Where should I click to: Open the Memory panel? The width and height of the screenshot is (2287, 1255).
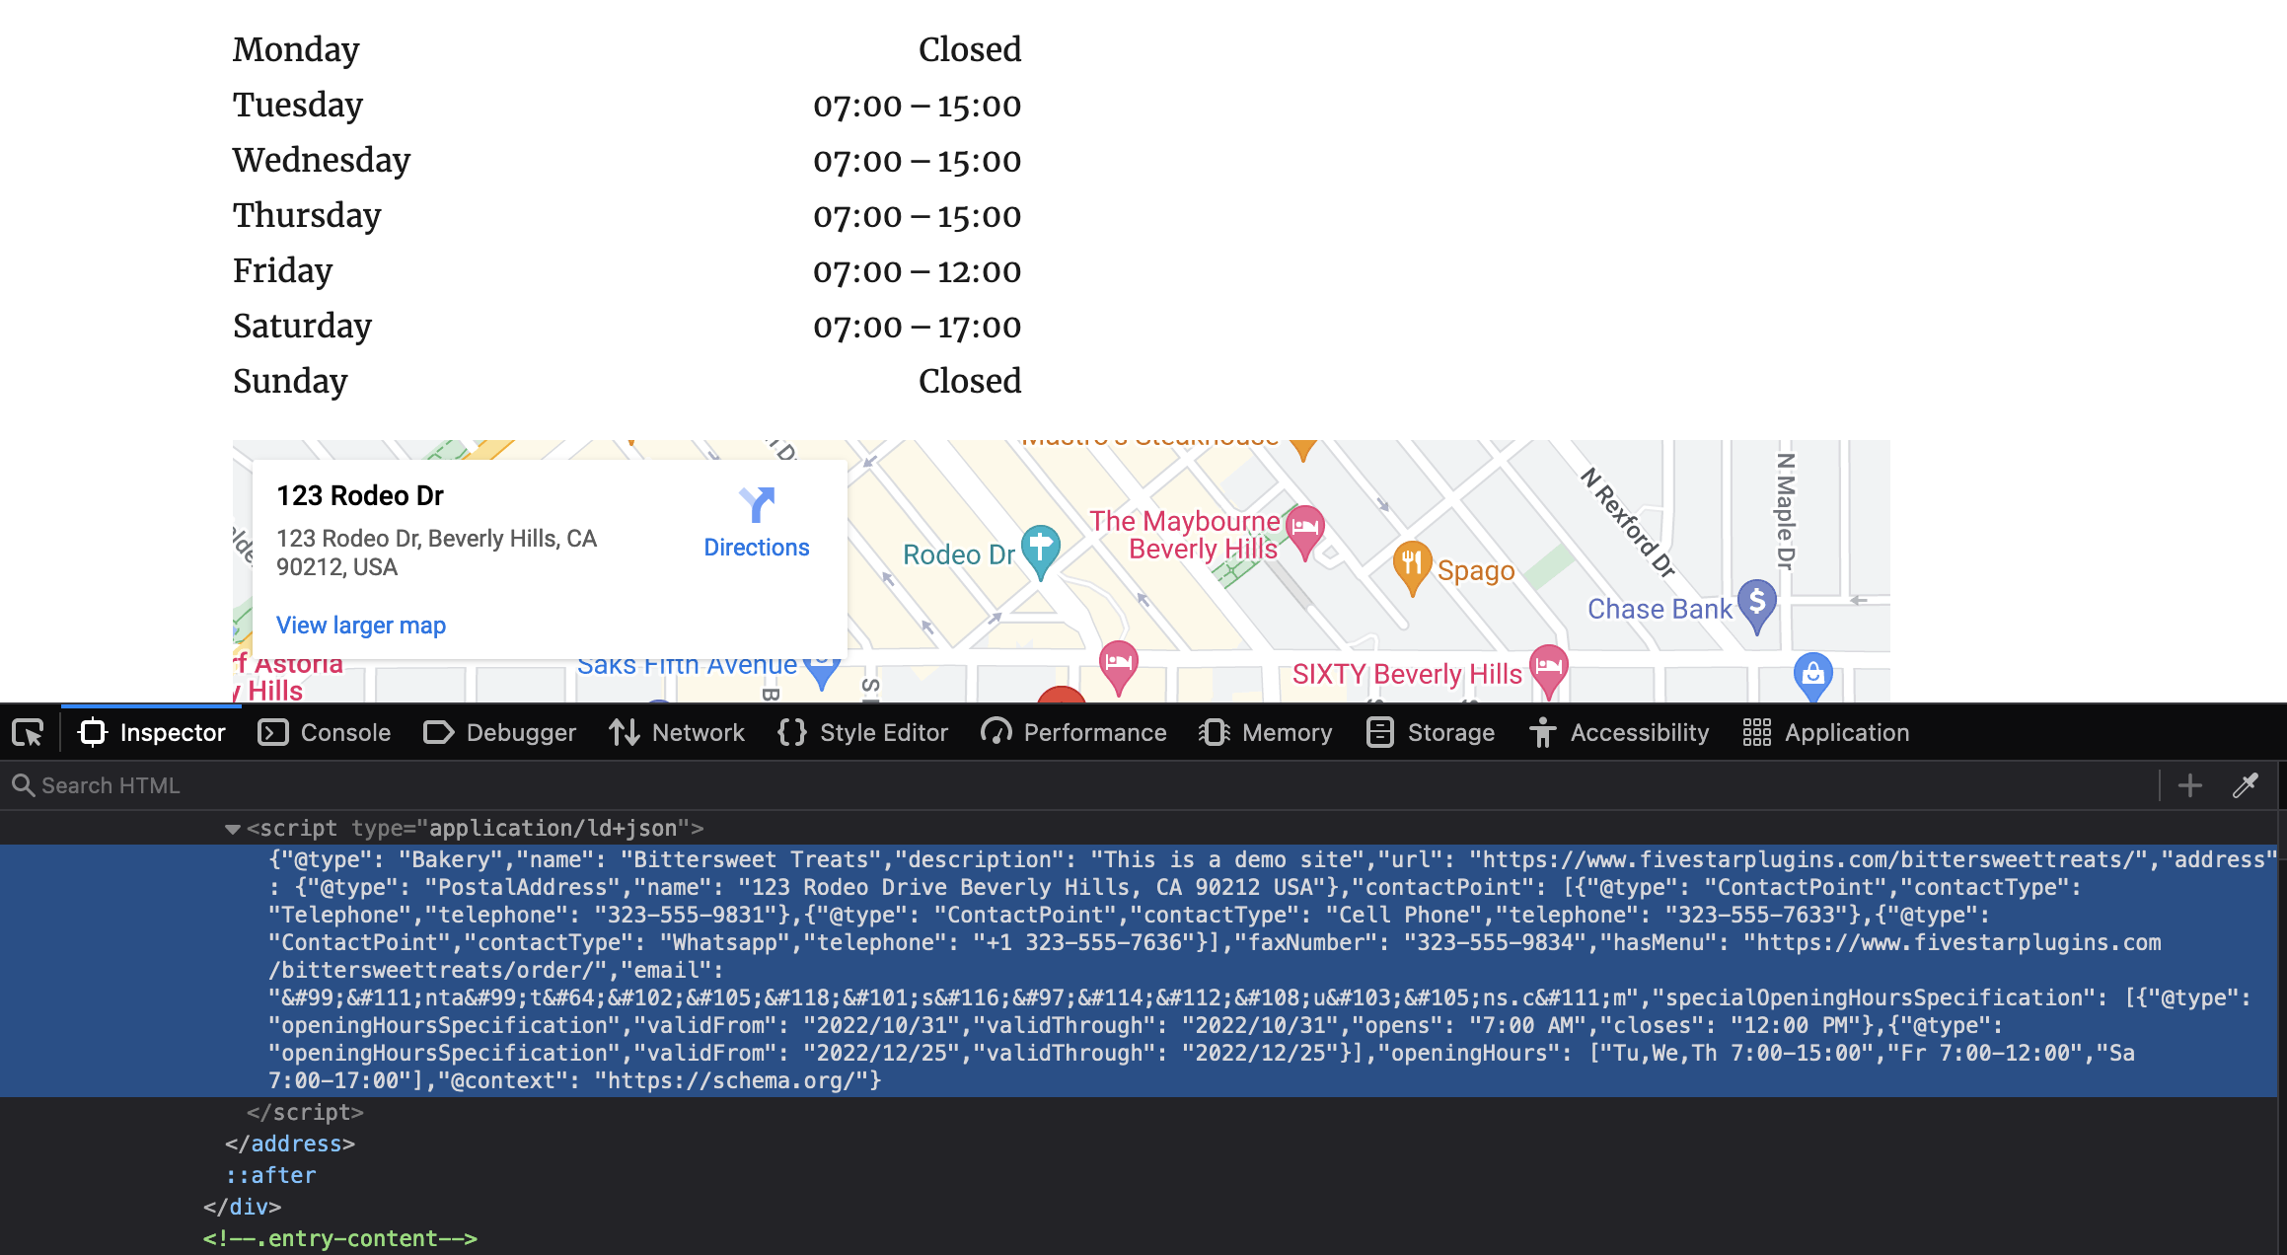[1283, 731]
